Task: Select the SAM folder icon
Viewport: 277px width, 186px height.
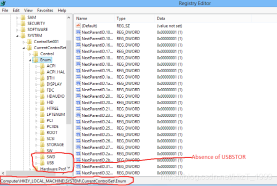Action: coord(23,18)
